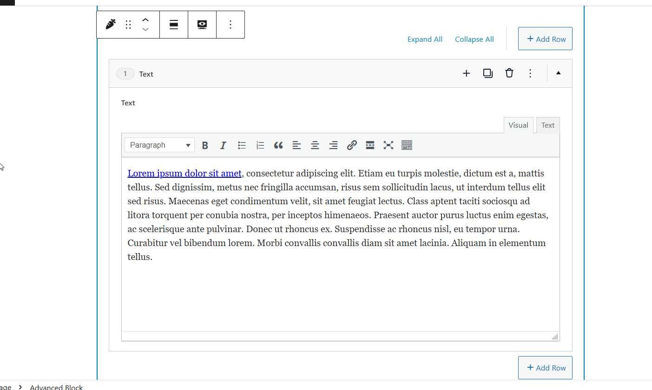Click the carrot block type icon
652x390 pixels.
[x=110, y=25]
